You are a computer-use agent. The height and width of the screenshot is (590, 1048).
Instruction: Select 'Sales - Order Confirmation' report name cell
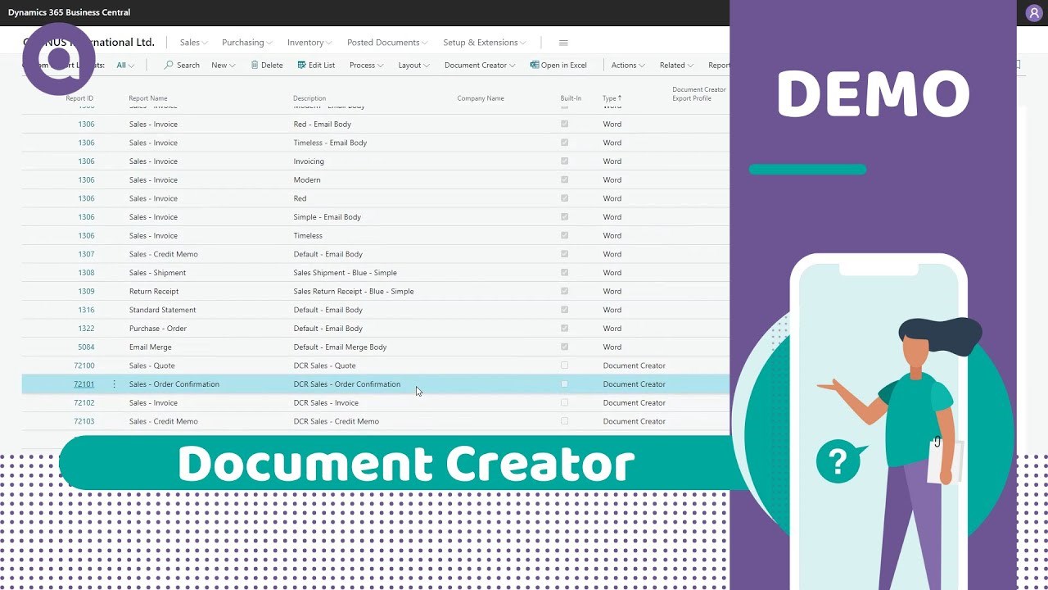point(174,384)
